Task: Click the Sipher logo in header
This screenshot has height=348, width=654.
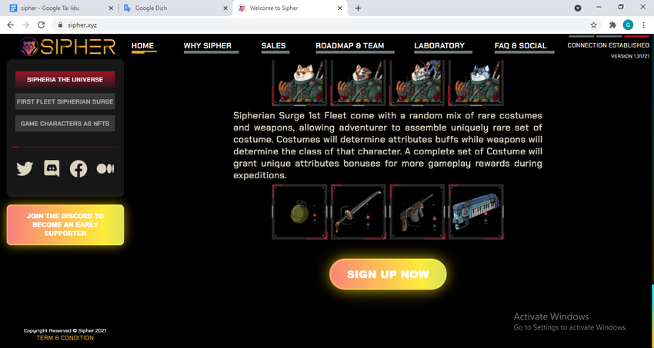Action: point(67,46)
